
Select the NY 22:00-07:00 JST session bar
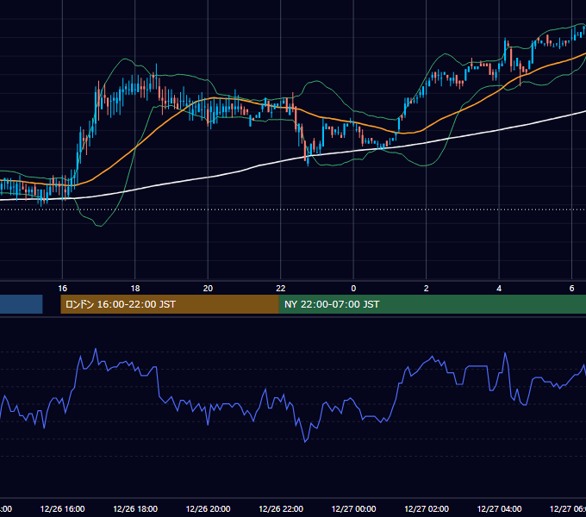point(433,304)
